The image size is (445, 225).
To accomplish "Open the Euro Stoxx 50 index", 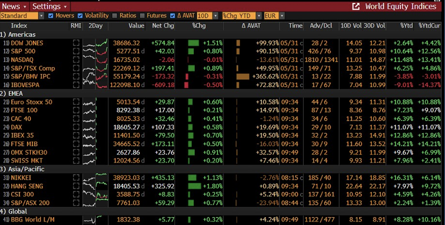I will point(32,102).
